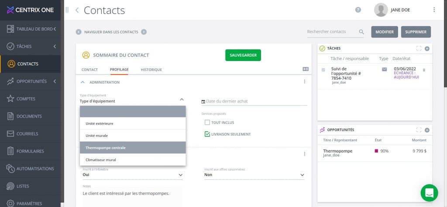447x207 pixels.
Task: Enable the Tout inclus checkbox
Action: coord(207,122)
